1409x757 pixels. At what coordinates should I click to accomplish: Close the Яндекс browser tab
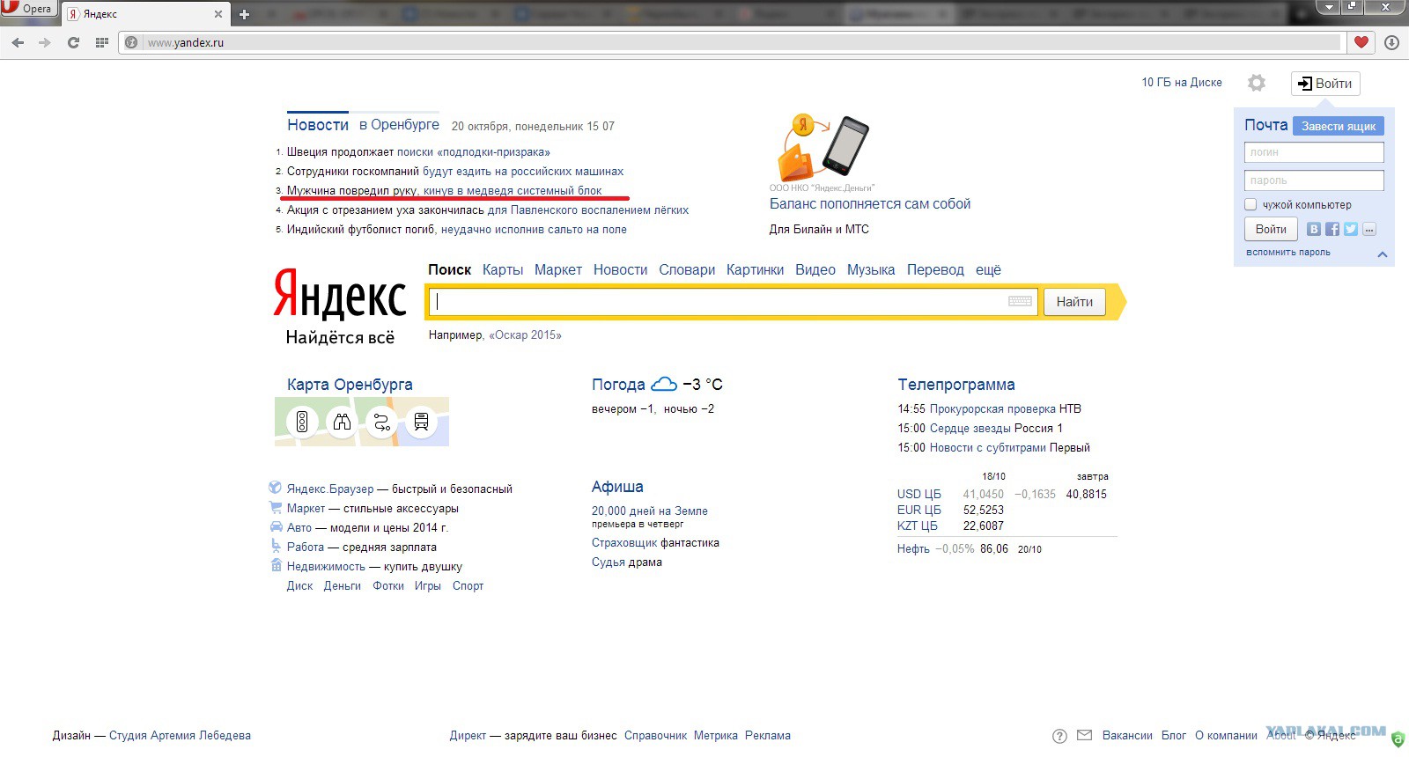(x=218, y=14)
